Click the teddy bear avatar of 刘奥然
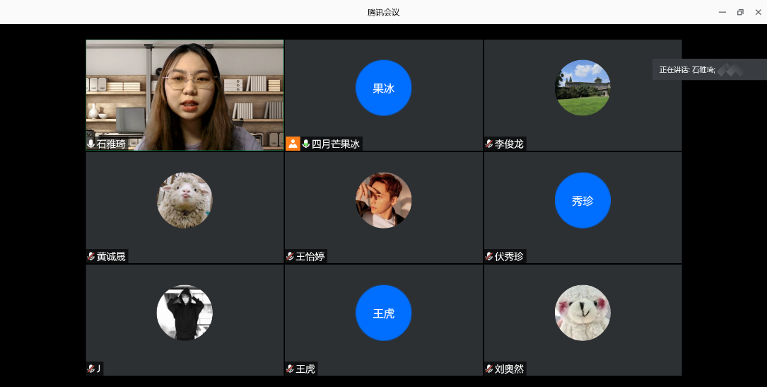The image size is (767, 387). 582,313
